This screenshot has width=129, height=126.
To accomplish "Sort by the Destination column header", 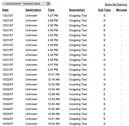I will coord(33,10).
